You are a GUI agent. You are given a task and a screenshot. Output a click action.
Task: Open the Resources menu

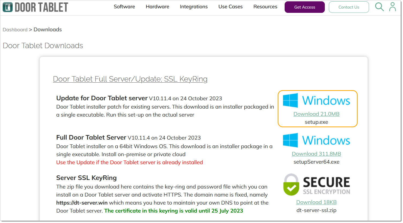[265, 7]
